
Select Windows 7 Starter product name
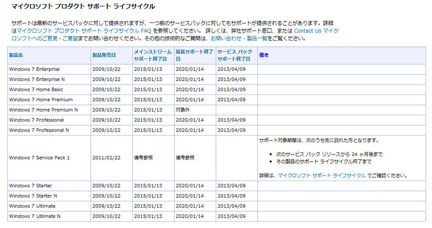30,186
